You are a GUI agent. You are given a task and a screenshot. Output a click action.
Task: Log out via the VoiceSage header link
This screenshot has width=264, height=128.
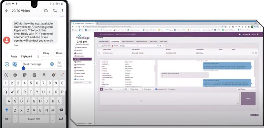(255, 34)
